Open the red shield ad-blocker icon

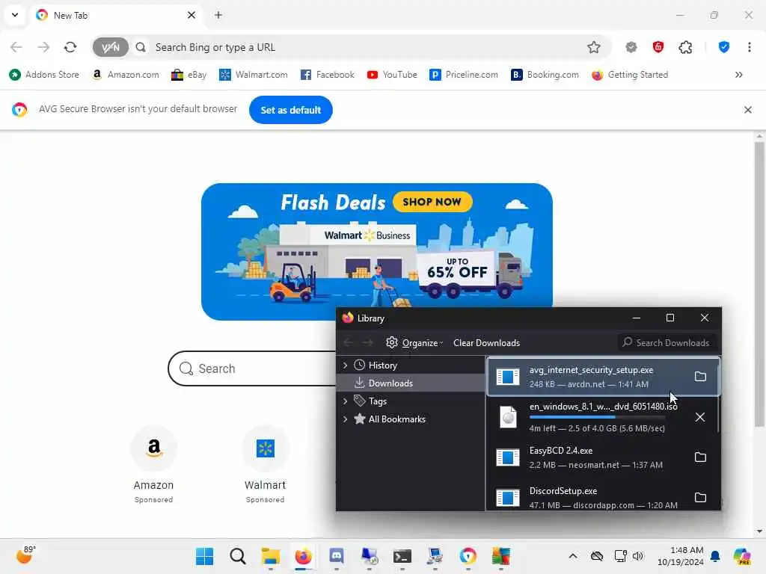pyautogui.click(x=658, y=47)
